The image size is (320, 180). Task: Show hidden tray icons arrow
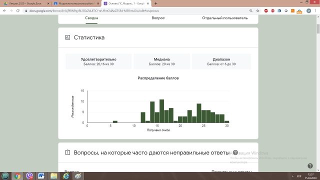292,176
